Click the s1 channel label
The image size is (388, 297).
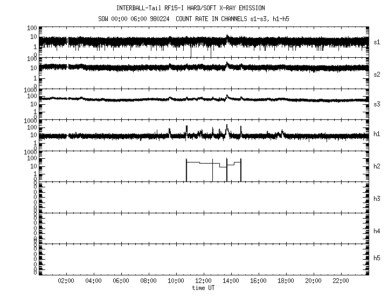point(377,42)
